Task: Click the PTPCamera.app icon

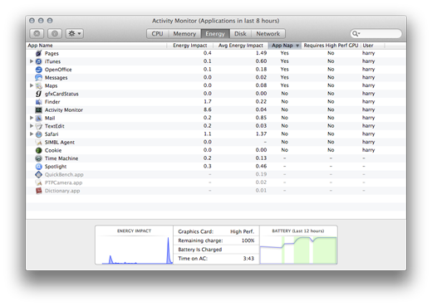Action: (x=39, y=182)
